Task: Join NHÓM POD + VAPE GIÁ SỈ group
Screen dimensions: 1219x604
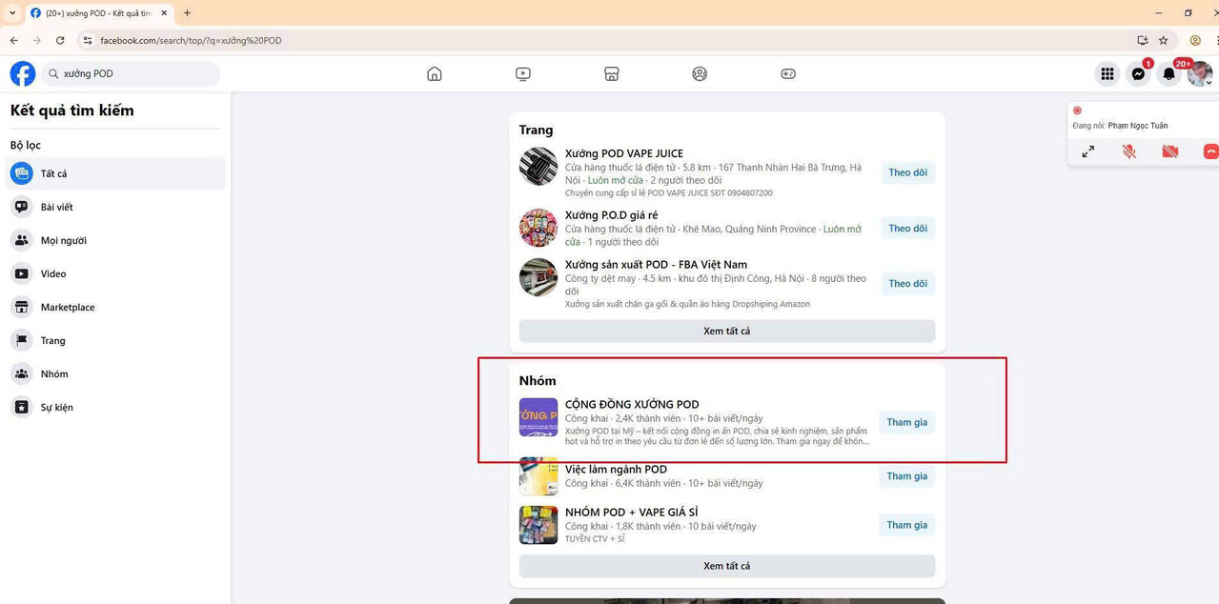Action: [906, 525]
